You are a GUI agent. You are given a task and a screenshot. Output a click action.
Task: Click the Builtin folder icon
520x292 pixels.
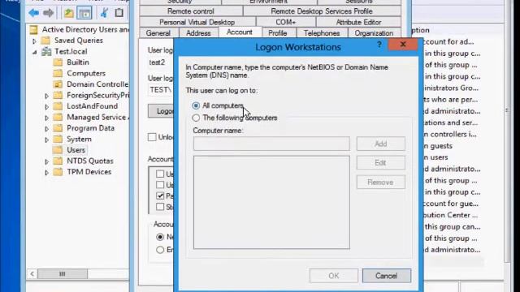58,62
